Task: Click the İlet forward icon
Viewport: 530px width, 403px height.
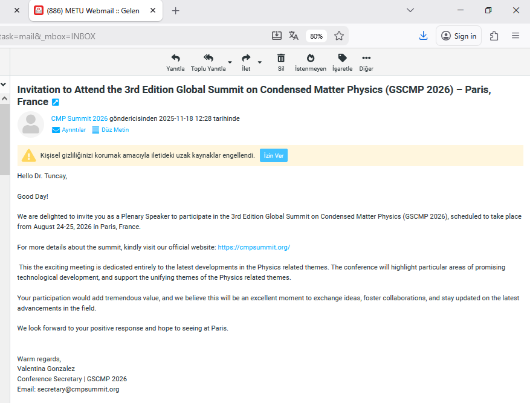Action: coord(246,58)
